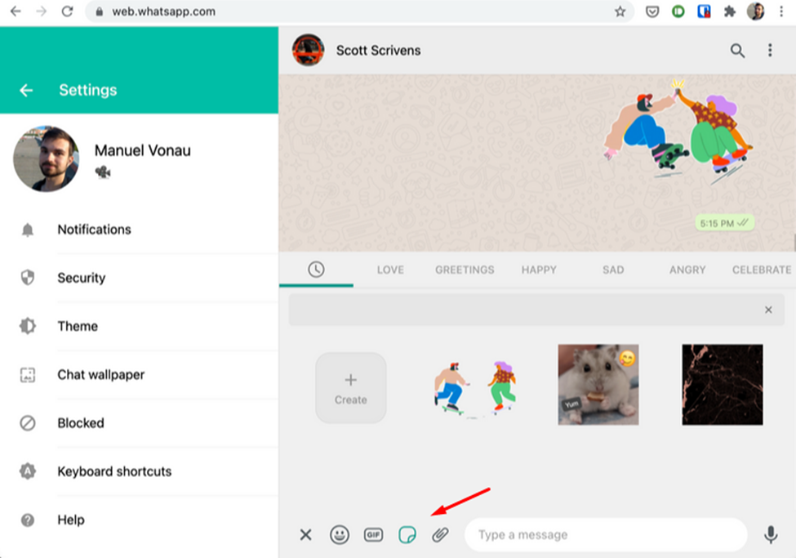Open Theme settings
This screenshot has height=558, width=796.
click(x=139, y=326)
